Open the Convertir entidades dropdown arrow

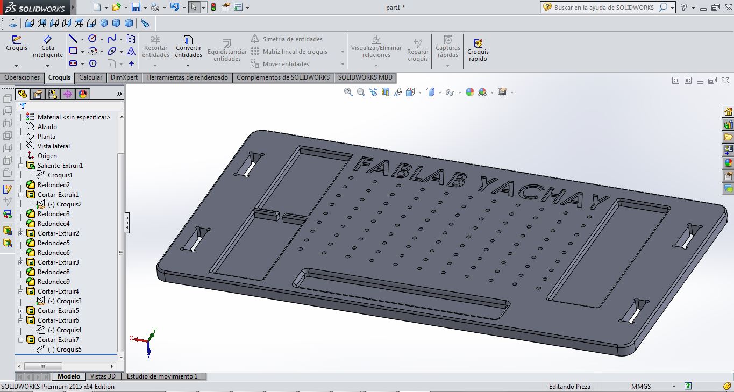coord(188,66)
